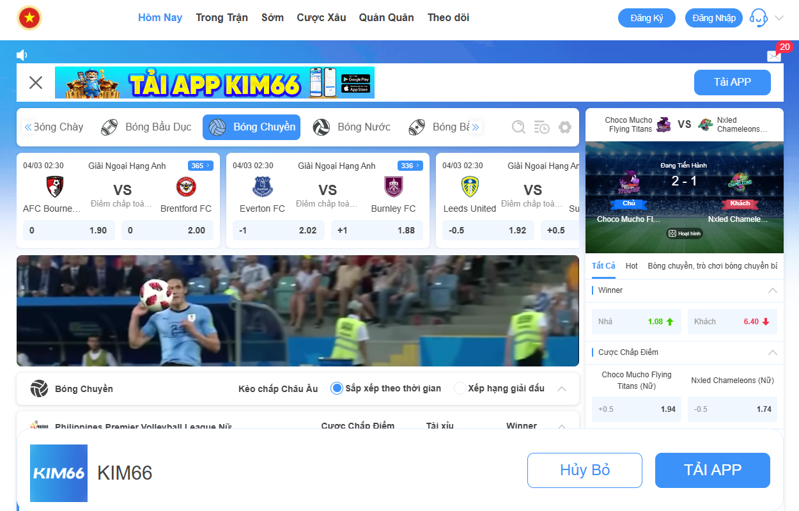Screen dimensions: 799x511
Task: Mute sound via the speaker icon
Action: click(22, 55)
